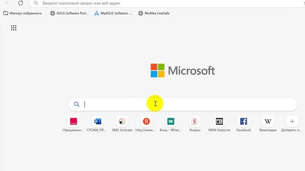Click the magnifier icon in the address bar

point(36,3)
